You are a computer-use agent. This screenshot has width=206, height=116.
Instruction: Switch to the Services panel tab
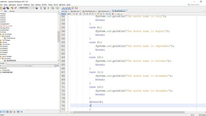pyautogui.click(x=12, y=11)
